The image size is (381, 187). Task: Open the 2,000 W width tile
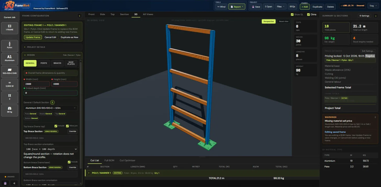coord(9,84)
